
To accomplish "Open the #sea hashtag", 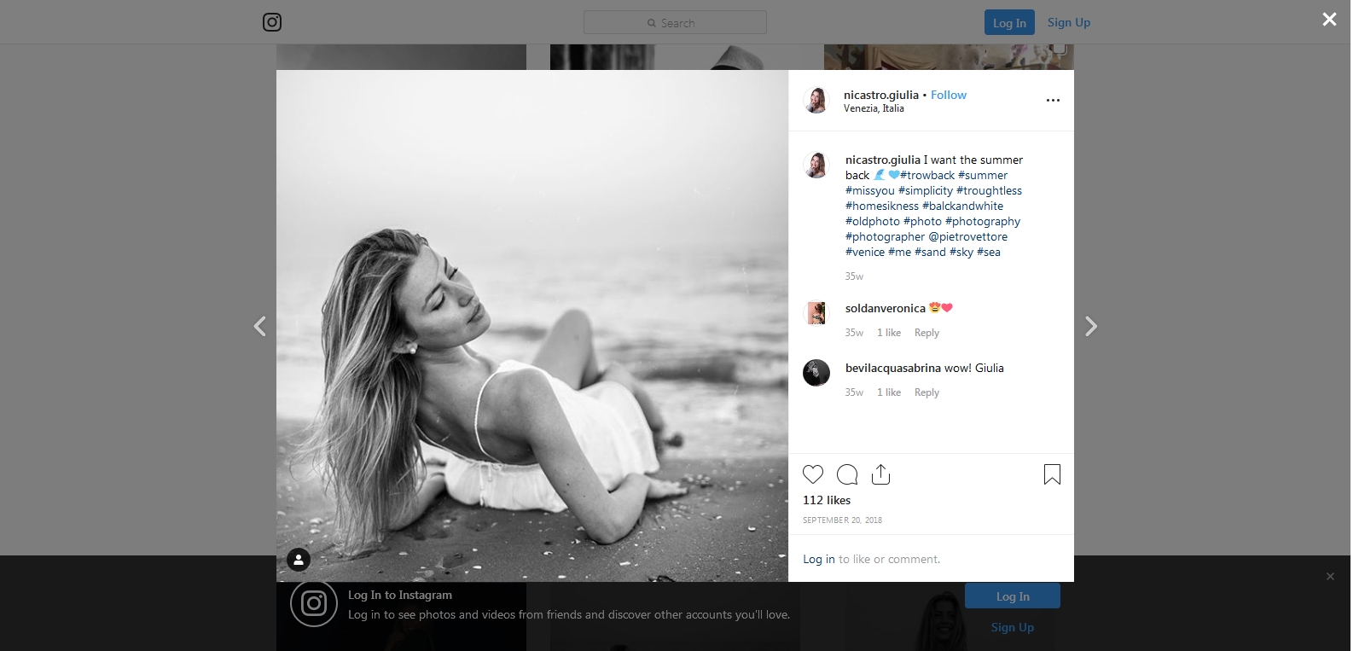I will coord(989,252).
